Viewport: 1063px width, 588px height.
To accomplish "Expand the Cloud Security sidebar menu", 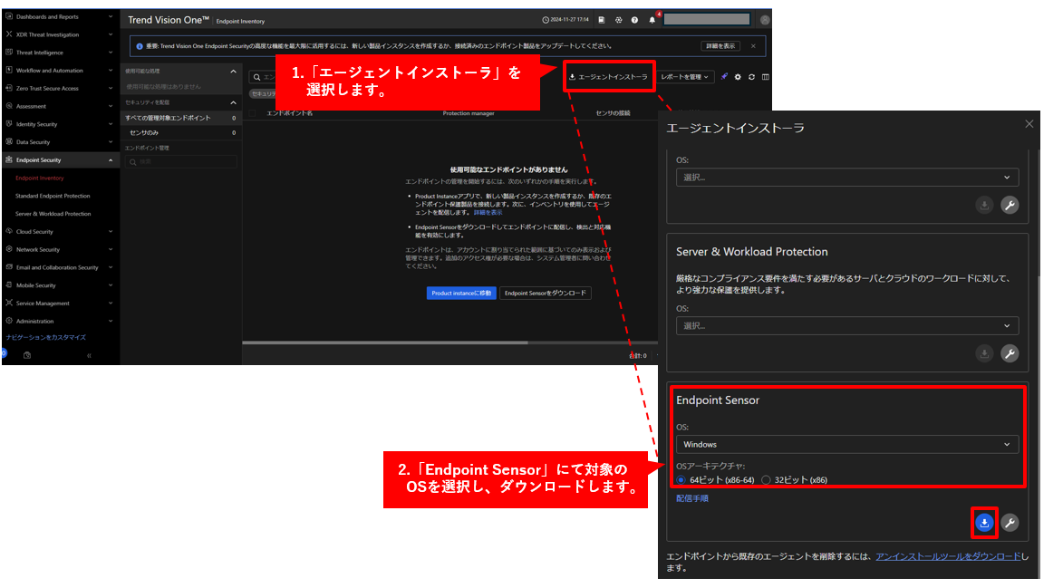I will 60,232.
